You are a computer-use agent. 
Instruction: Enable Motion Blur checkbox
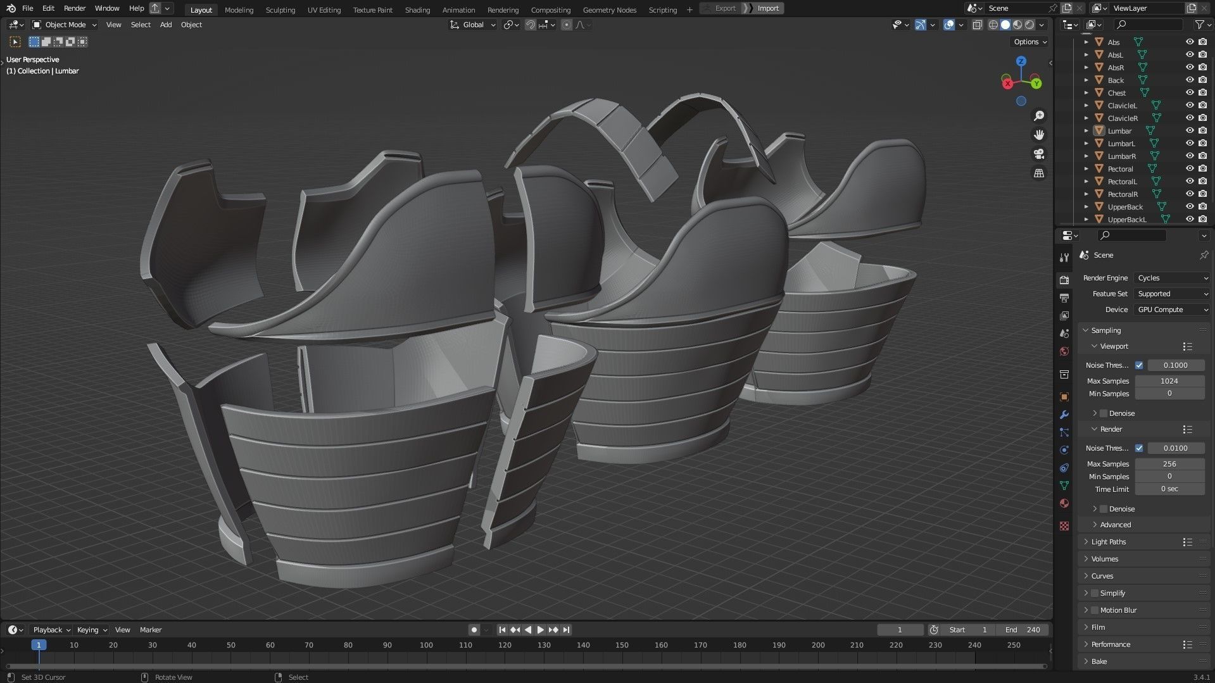coord(1095,610)
